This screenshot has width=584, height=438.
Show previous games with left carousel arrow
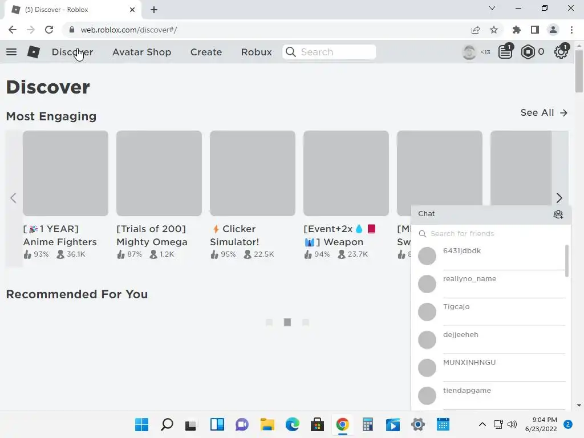coord(14,198)
